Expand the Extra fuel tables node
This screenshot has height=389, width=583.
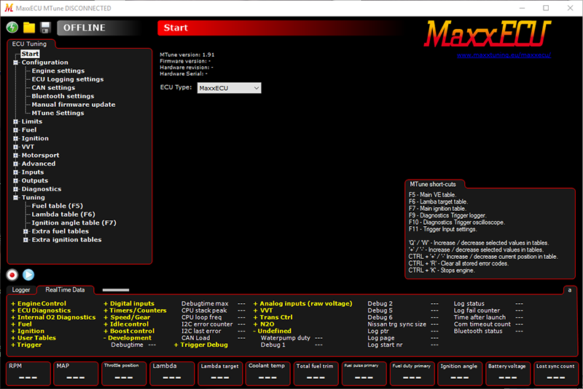(x=26, y=231)
